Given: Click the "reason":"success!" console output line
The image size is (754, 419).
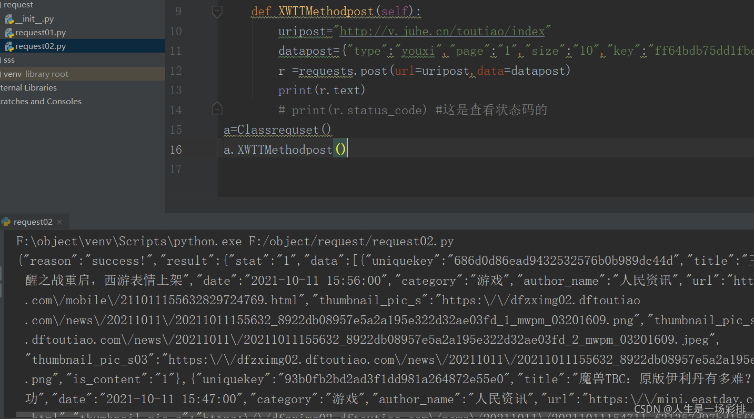Looking at the screenshot, I should click(385, 261).
